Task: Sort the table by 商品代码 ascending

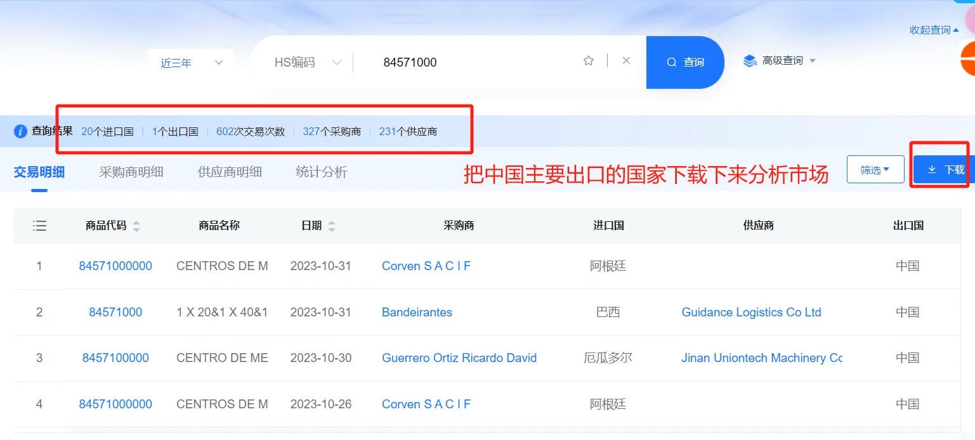Action: 138,222
